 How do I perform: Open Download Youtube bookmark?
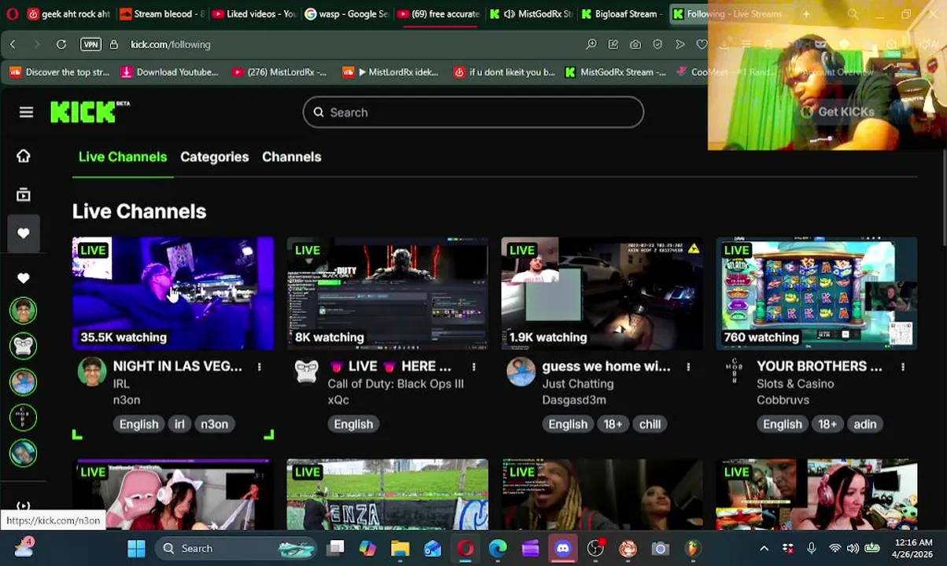click(170, 72)
